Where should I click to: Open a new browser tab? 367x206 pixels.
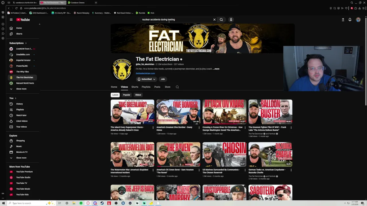[96, 3]
